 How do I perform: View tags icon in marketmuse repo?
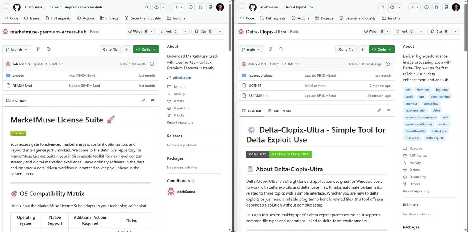49,49
